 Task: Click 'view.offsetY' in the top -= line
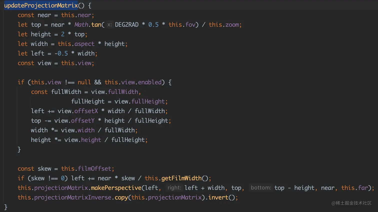point(74,121)
